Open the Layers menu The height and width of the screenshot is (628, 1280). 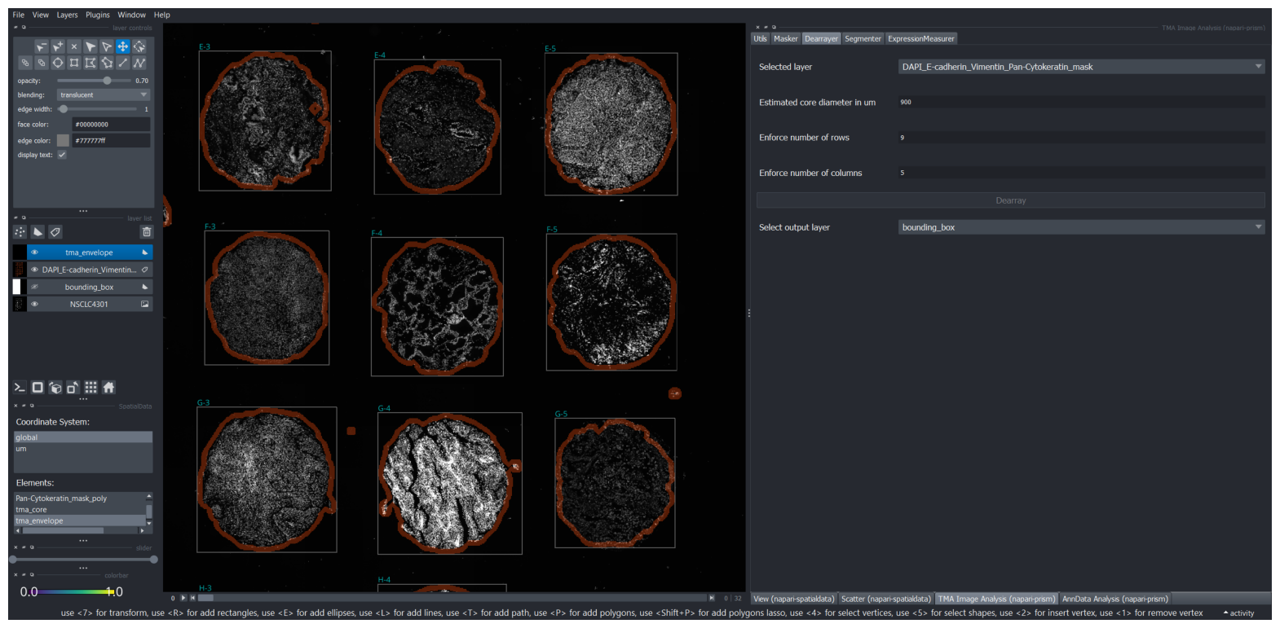[x=67, y=15]
